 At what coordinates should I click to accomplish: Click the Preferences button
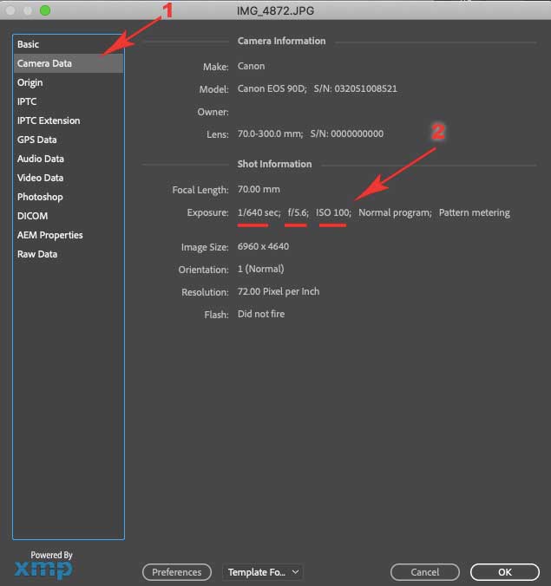click(x=176, y=572)
